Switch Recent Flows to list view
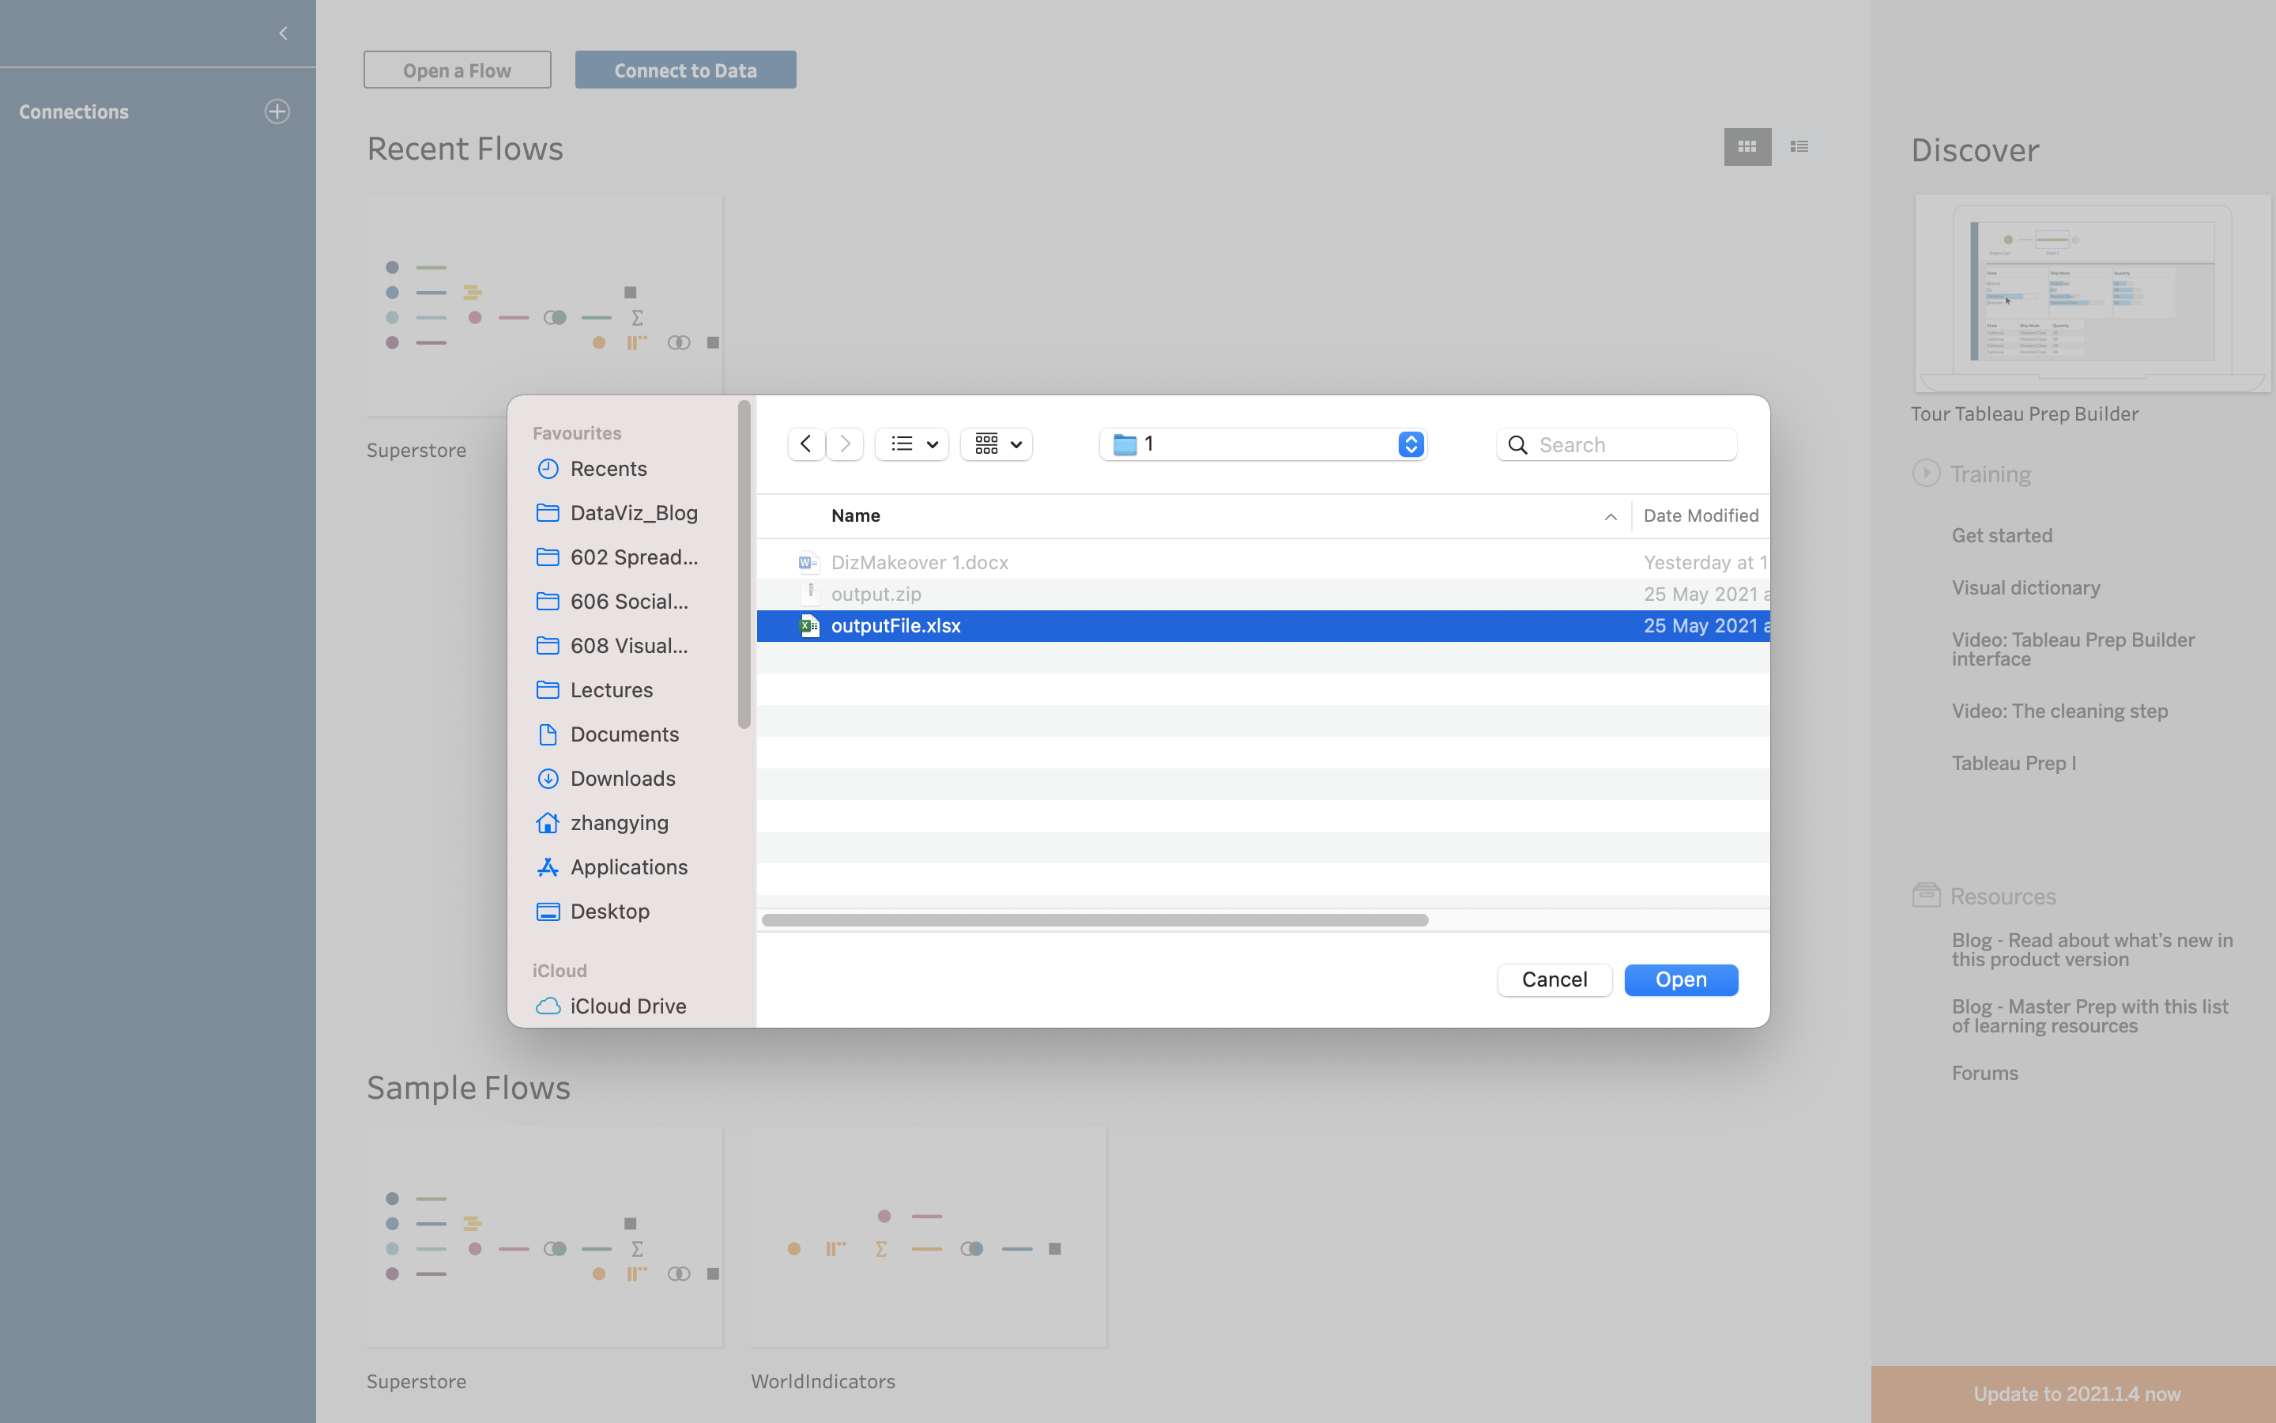This screenshot has height=1423, width=2276. click(x=1799, y=147)
